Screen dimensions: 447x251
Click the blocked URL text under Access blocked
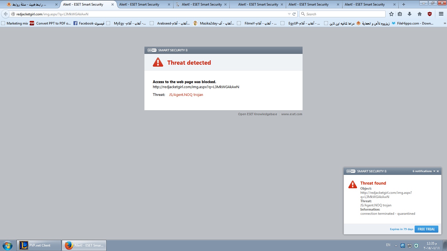click(x=196, y=87)
